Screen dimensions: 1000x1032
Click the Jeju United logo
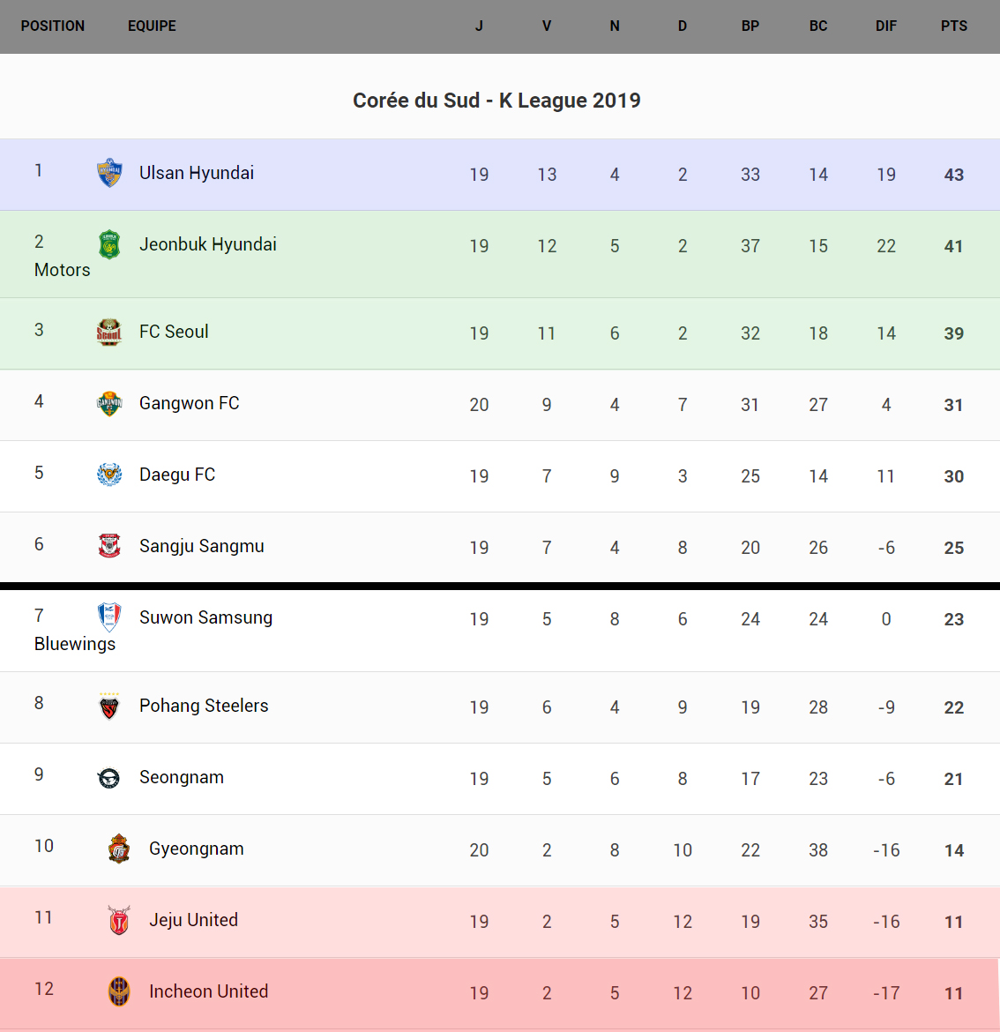119,920
